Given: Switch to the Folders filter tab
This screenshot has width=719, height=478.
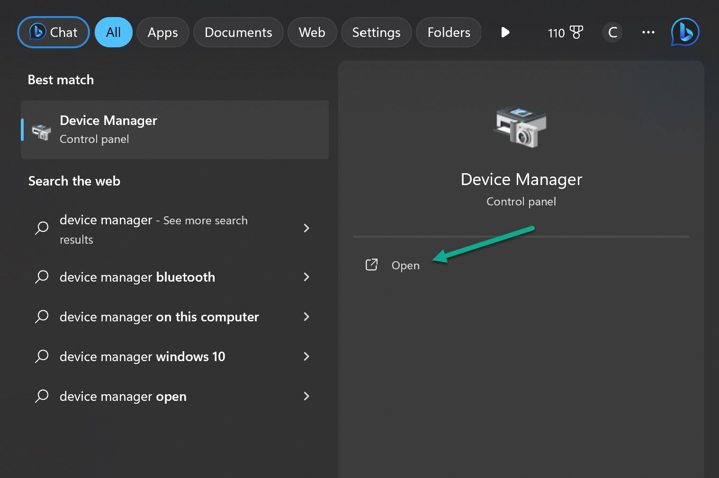Looking at the screenshot, I should pos(449,32).
